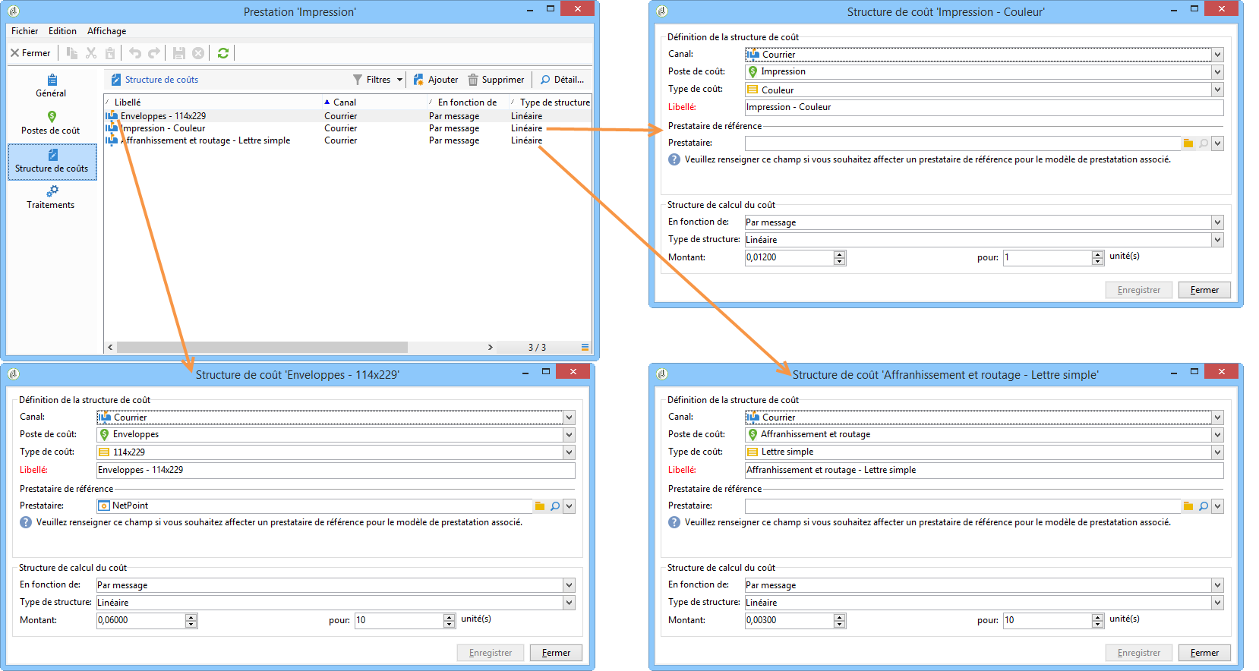Viewport: 1259px width, 671px height.
Task: Click the magnifier next to NetPoint Prestataire
Action: pyautogui.click(x=555, y=506)
